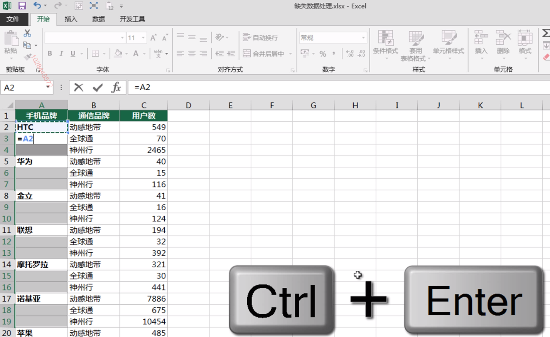Click inside the formula bar showing =A2

(x=339, y=87)
